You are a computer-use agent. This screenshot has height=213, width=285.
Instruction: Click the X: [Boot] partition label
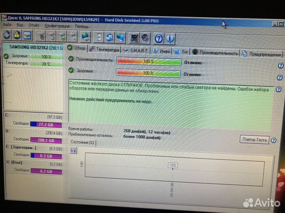coord(14,163)
